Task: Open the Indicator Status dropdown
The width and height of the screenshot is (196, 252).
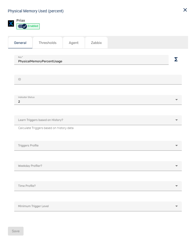Action: point(98,100)
